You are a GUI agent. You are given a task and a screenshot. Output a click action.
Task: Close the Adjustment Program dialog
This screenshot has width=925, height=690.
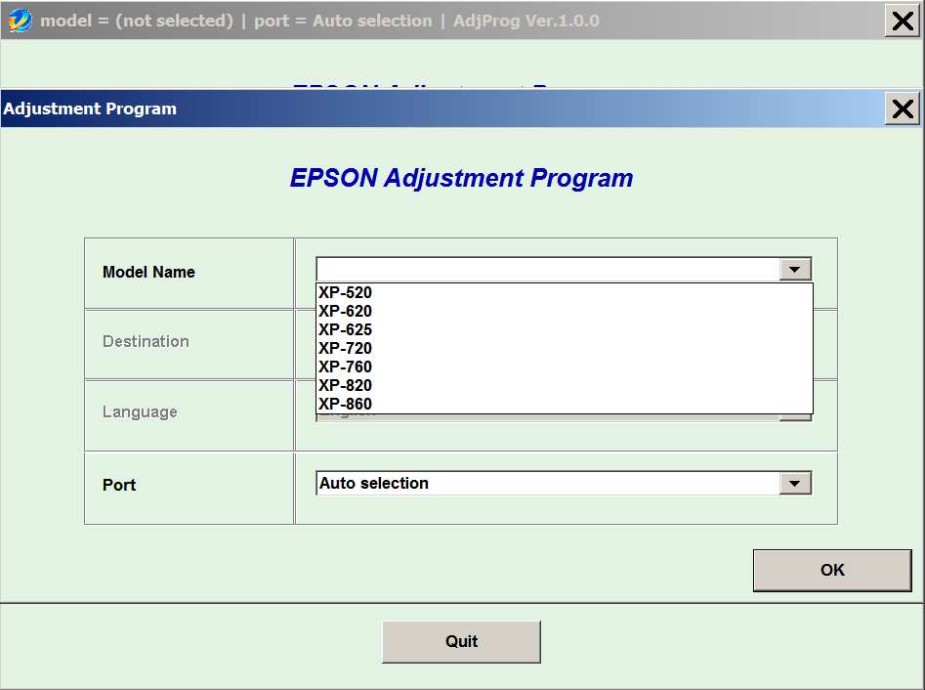[902, 108]
